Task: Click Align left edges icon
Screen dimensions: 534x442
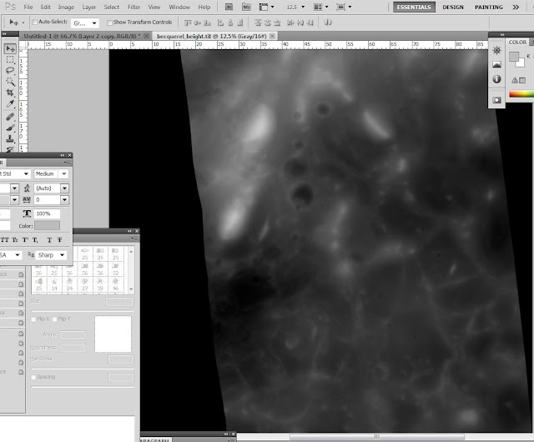Action: [220, 23]
